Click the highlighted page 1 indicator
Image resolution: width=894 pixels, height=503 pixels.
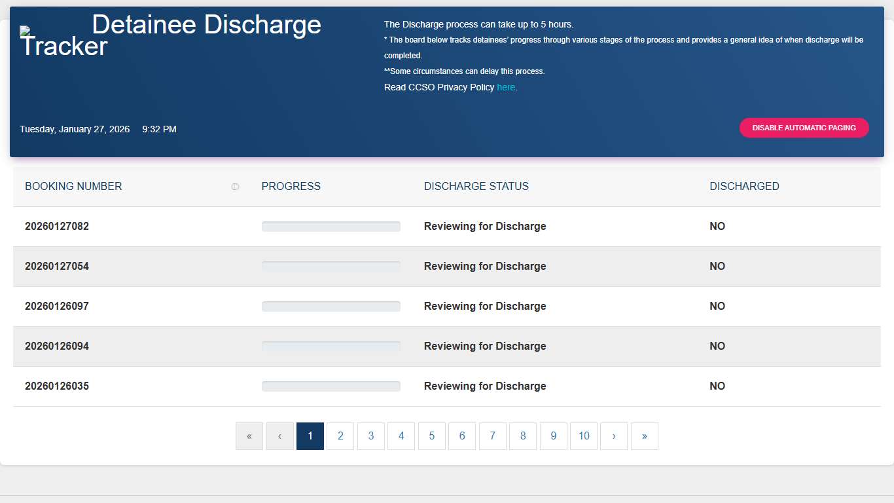[x=310, y=436]
